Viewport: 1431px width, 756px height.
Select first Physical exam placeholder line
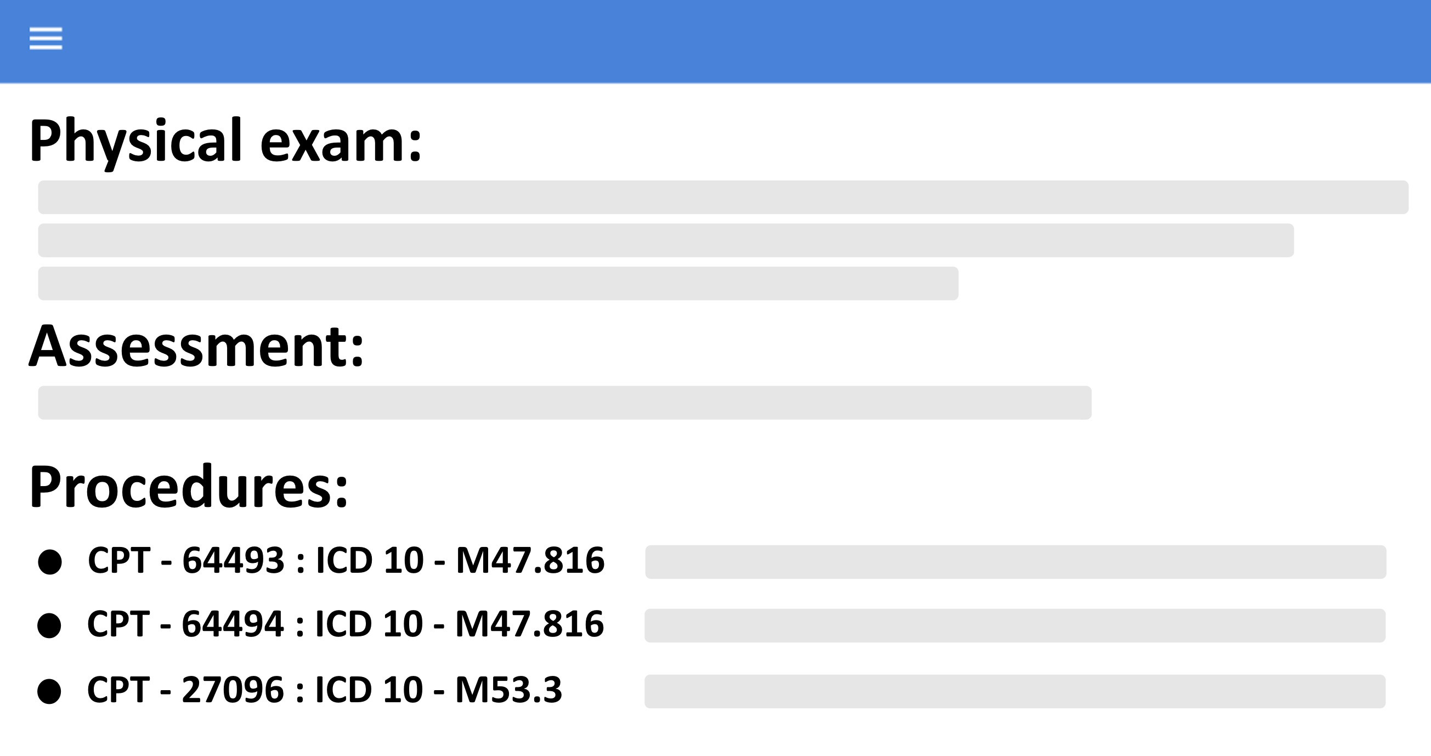coord(723,197)
